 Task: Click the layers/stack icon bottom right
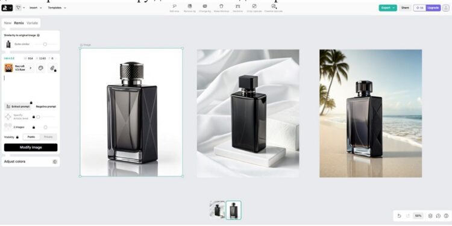coord(430,216)
